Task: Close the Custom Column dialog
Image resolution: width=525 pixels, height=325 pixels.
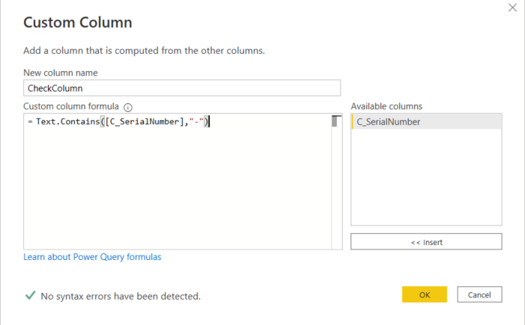Action: pyautogui.click(x=512, y=7)
